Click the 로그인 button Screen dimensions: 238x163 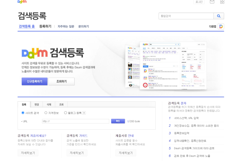[x=199, y=2]
